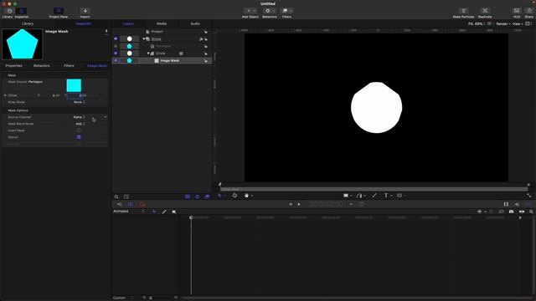Toggle the Image Mask layer checkbox
Viewport: 536px width, 301px height.
tap(116, 60)
